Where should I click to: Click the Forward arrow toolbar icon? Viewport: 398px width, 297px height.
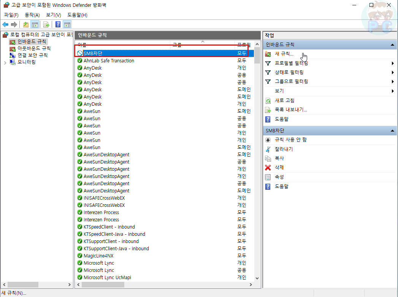(14, 25)
